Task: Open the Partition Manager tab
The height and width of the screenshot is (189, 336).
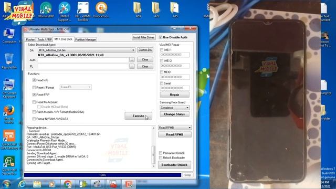Action: (86, 40)
